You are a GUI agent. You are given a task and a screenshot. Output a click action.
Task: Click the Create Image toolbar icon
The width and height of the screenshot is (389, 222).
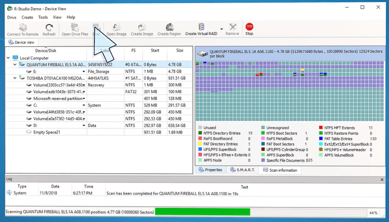pyautogui.click(x=141, y=27)
